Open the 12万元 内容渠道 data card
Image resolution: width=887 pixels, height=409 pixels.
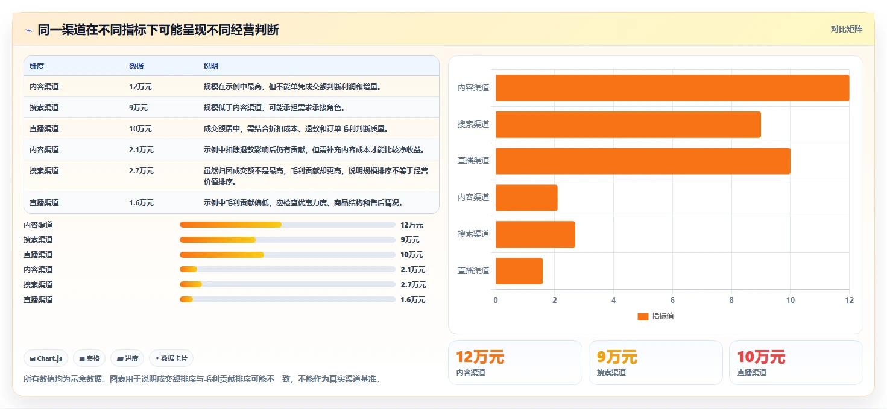point(515,363)
